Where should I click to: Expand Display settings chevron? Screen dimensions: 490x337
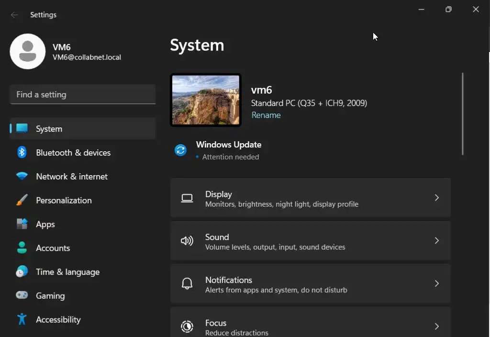436,198
